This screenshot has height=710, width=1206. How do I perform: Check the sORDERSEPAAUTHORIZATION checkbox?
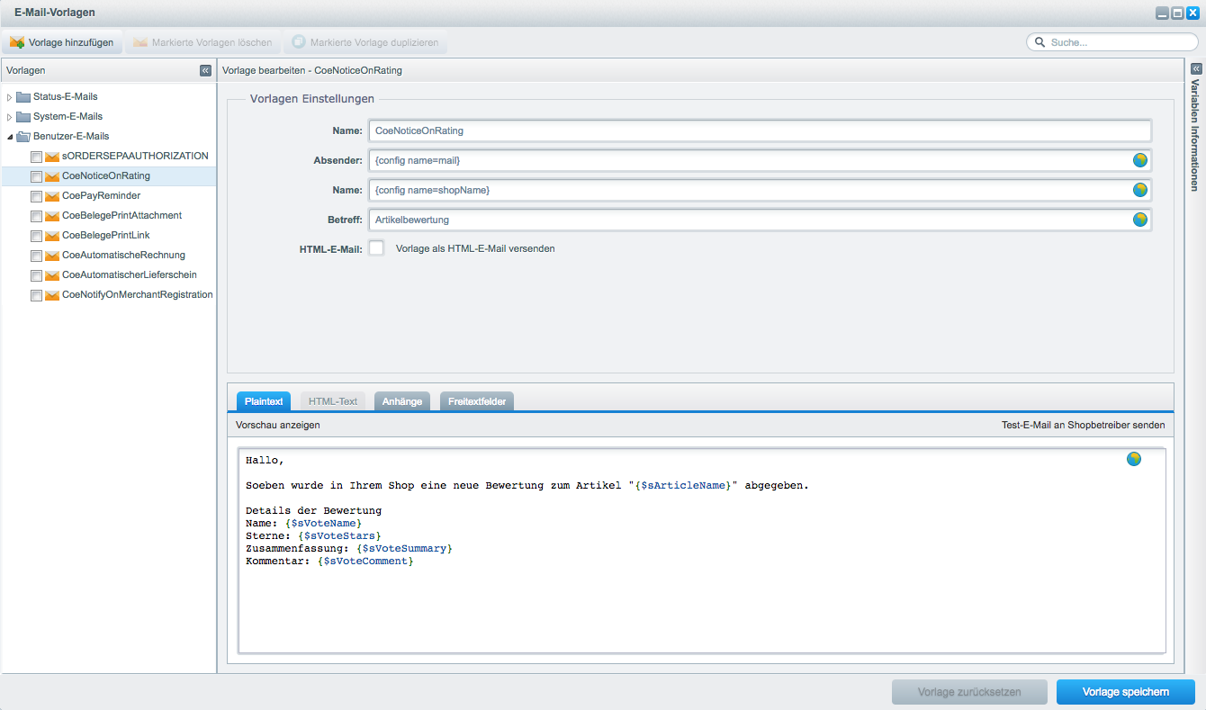click(36, 157)
